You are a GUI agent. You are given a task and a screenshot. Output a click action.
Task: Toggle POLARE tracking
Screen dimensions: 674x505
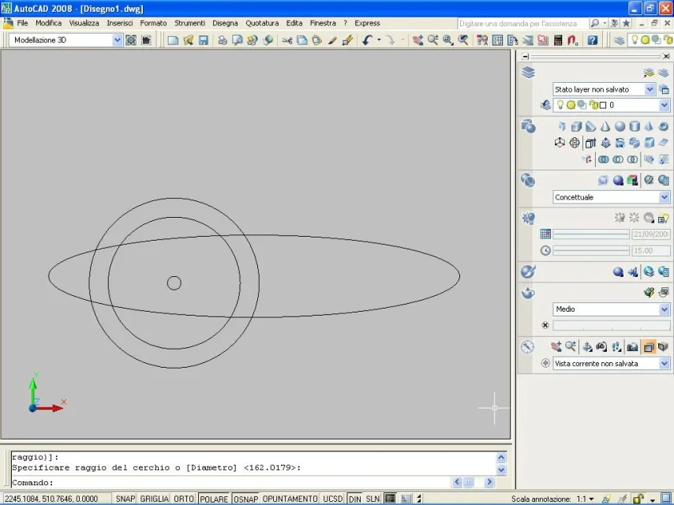[x=214, y=499]
